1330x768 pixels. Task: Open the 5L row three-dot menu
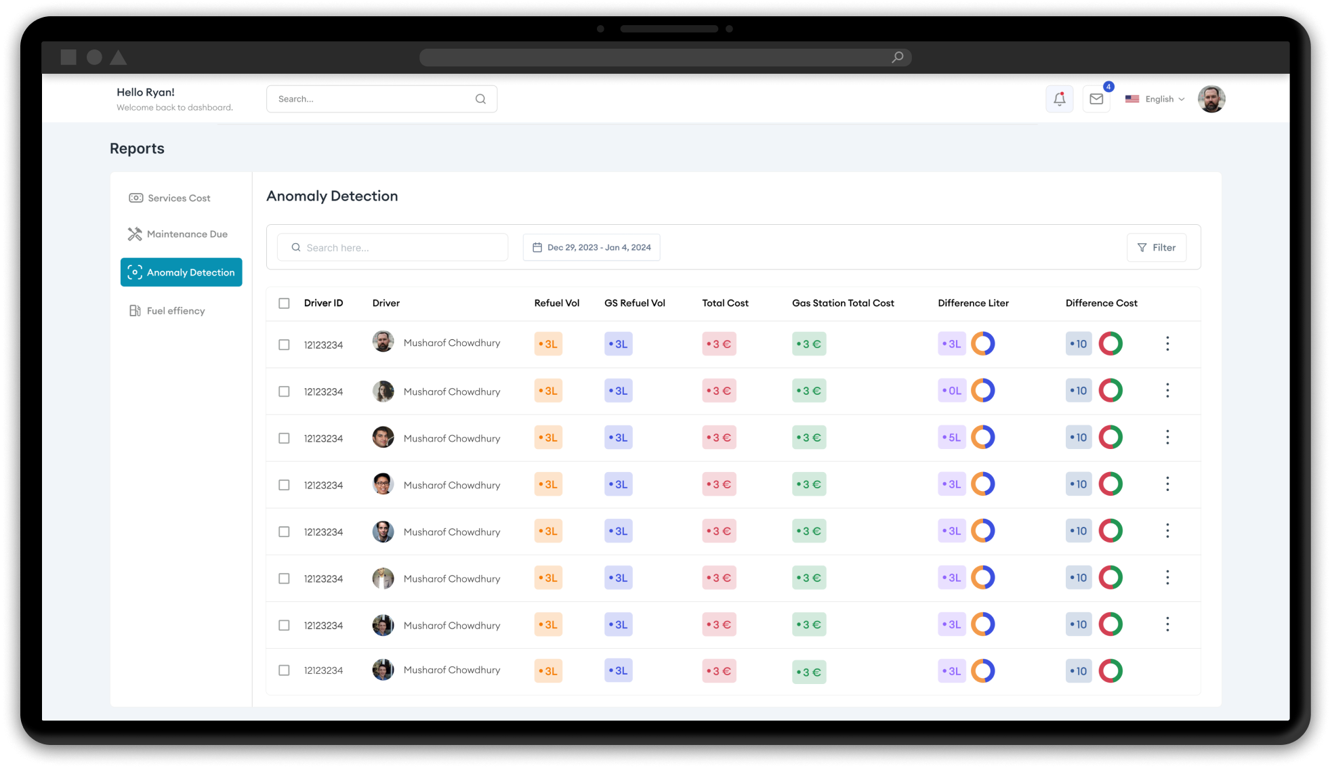[x=1167, y=438]
